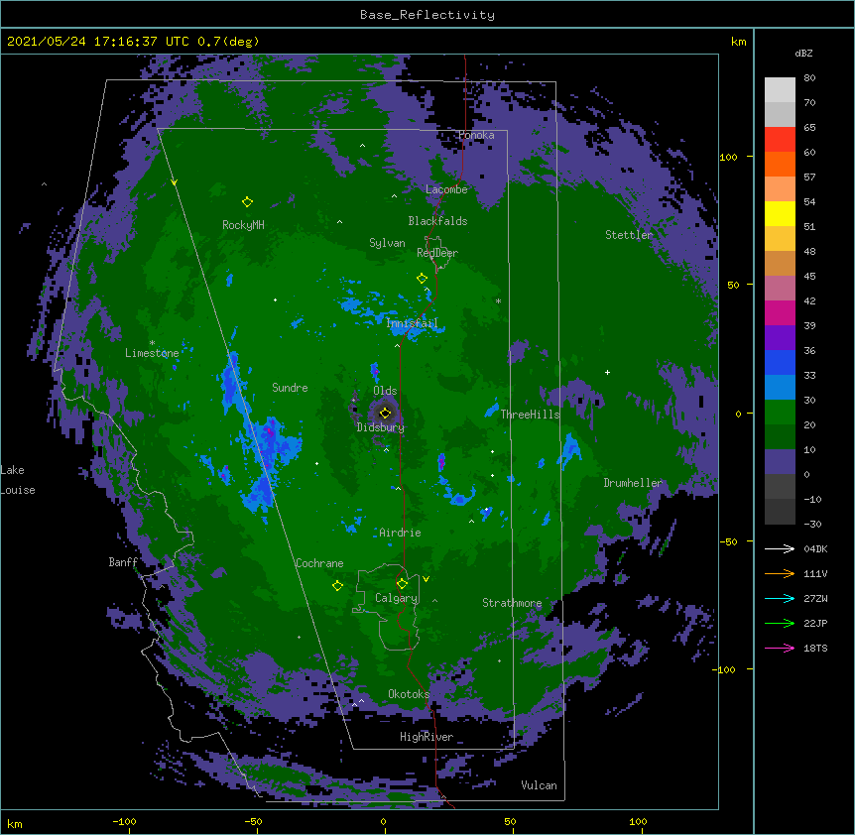
Task: Click the Lake Louise label
Action: (18, 480)
